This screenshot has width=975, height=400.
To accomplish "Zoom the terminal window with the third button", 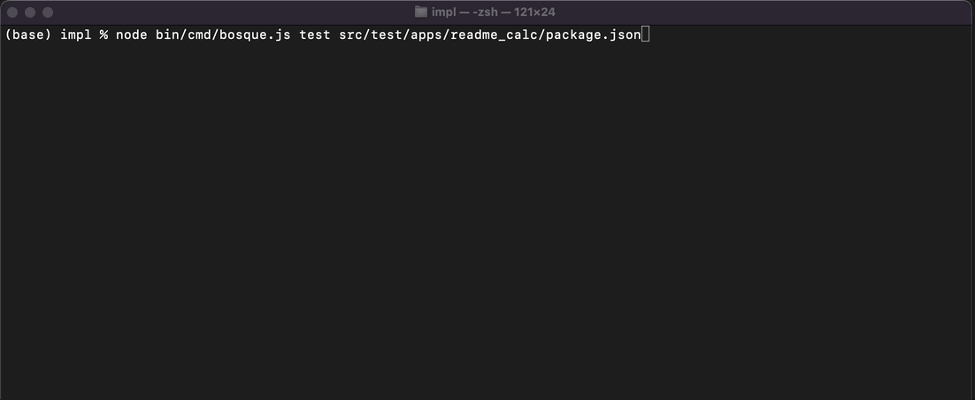I will pyautogui.click(x=48, y=12).
